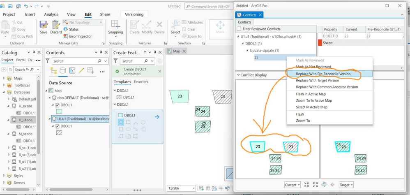Choose Flash In Active Map

tap(311, 94)
